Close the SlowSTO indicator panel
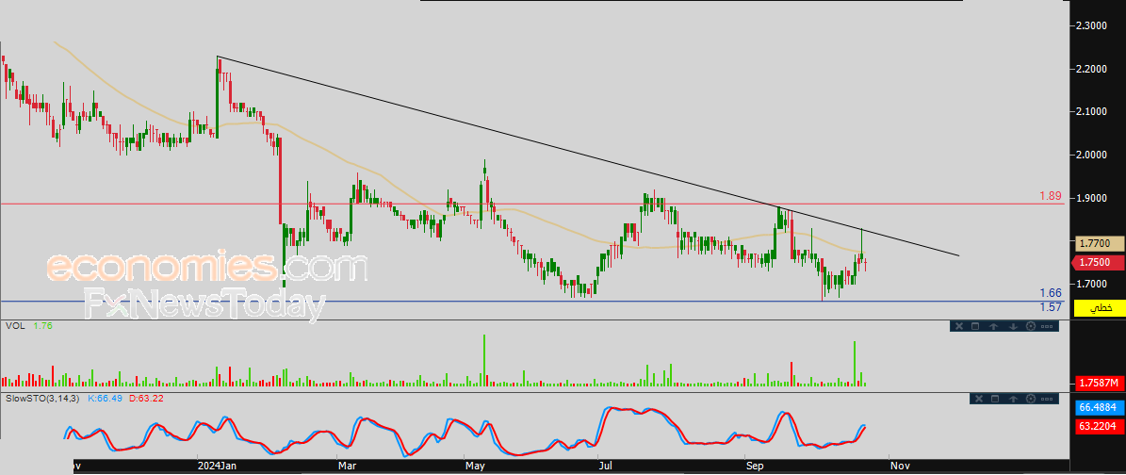This screenshot has height=475, width=1126. [x=979, y=399]
